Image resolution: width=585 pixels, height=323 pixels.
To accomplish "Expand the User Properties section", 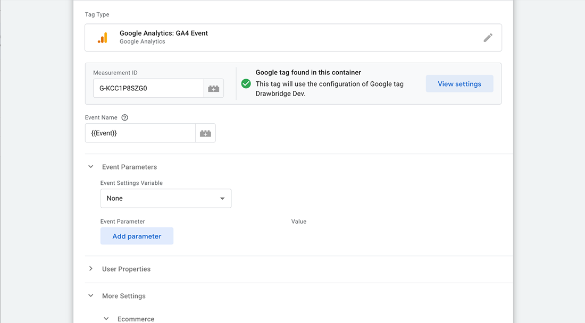I will pyautogui.click(x=91, y=269).
